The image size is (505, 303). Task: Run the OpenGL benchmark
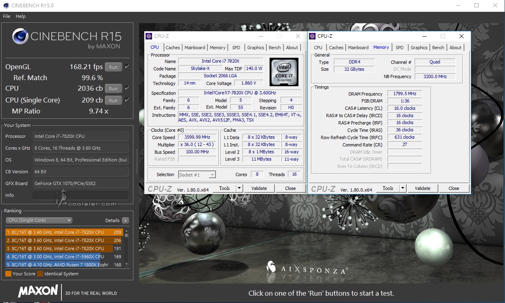click(x=113, y=67)
